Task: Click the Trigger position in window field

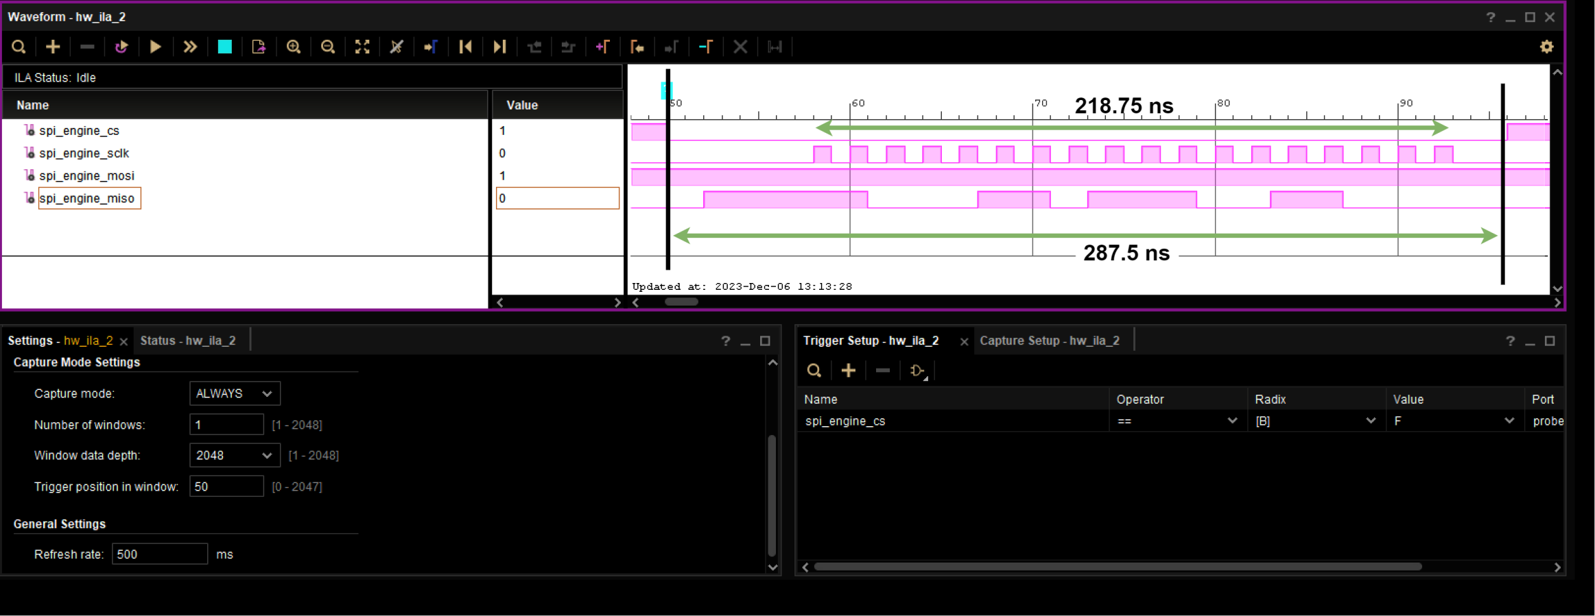Action: (x=226, y=486)
